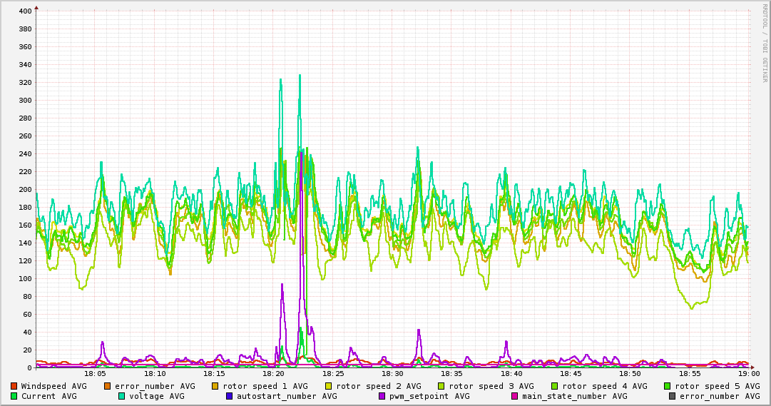Select the rotor speed 1 AVG color swatch

(215, 386)
